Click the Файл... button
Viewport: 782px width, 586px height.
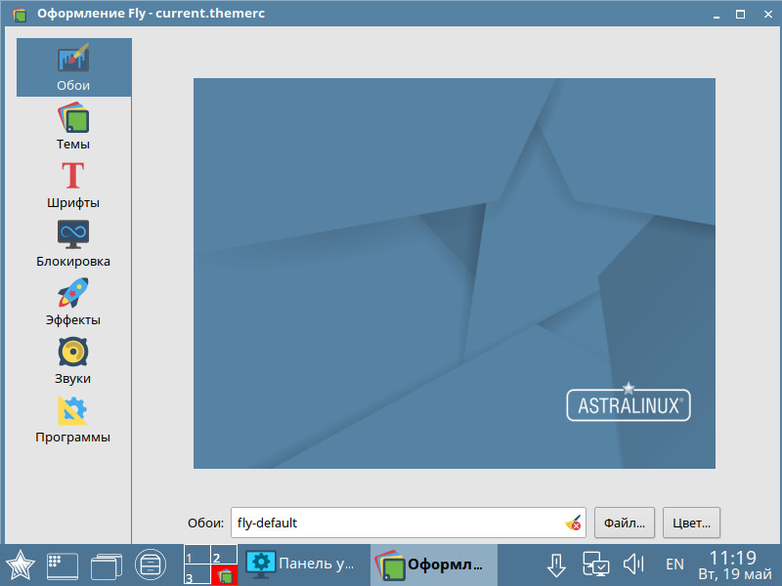coord(625,523)
